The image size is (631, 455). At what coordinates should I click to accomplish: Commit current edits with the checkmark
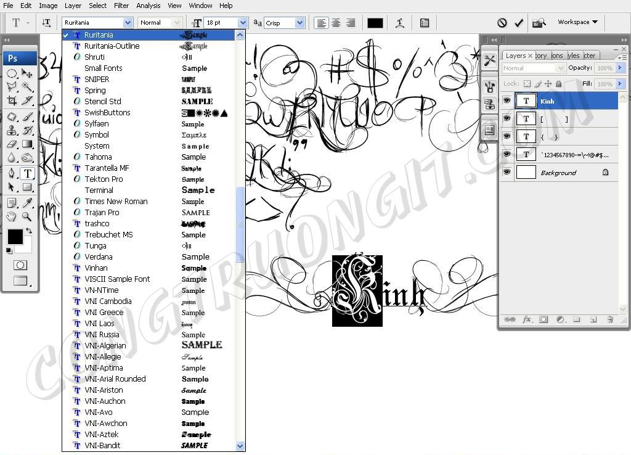tap(519, 23)
